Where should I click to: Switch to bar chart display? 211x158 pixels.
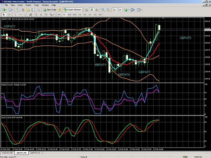86,10
